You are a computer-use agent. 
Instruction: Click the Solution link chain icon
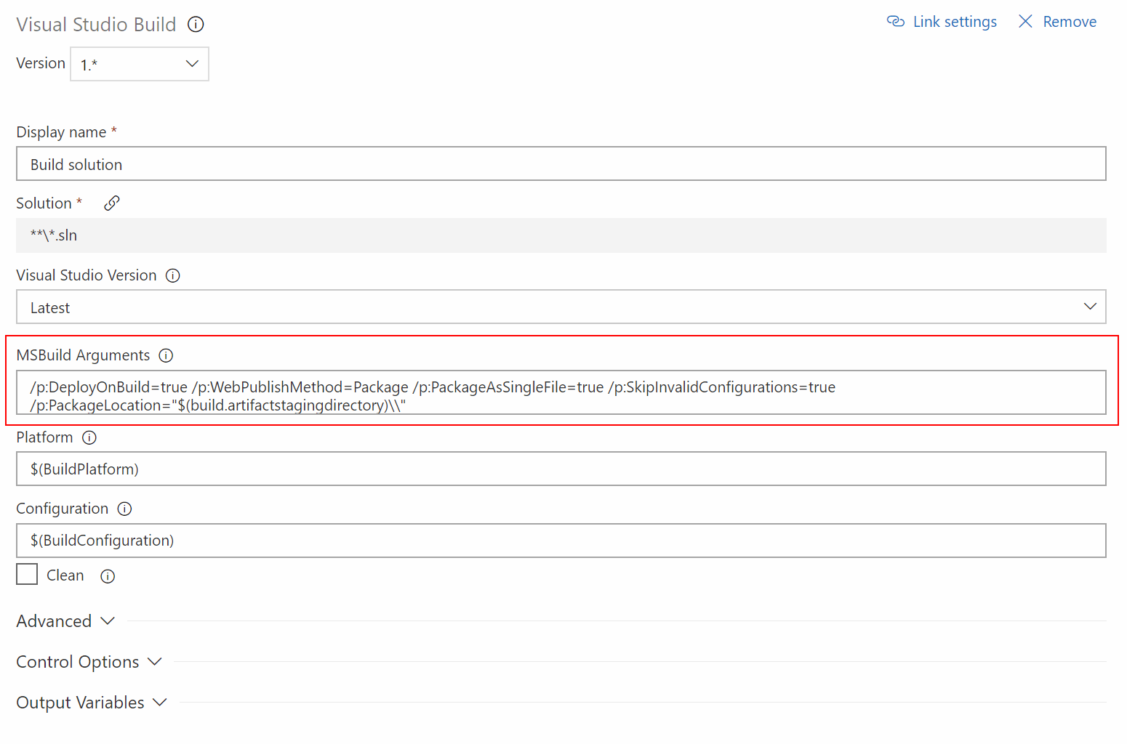tap(112, 203)
